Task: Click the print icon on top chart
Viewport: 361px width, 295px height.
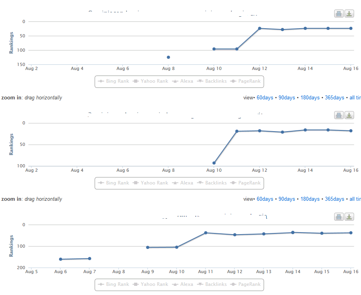Action: [x=339, y=14]
